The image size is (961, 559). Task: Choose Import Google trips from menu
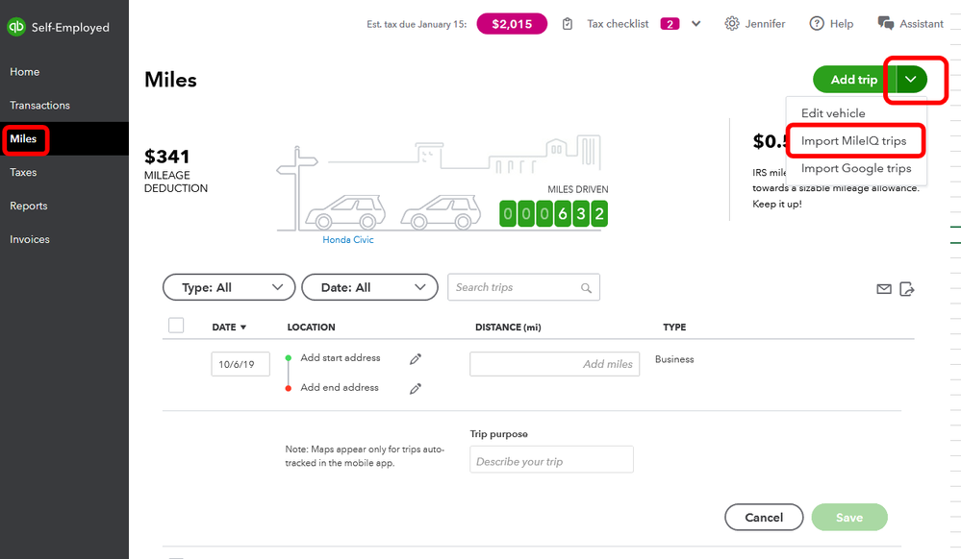[x=856, y=168]
